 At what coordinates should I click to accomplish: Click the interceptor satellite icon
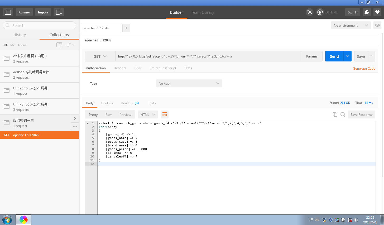click(x=309, y=12)
